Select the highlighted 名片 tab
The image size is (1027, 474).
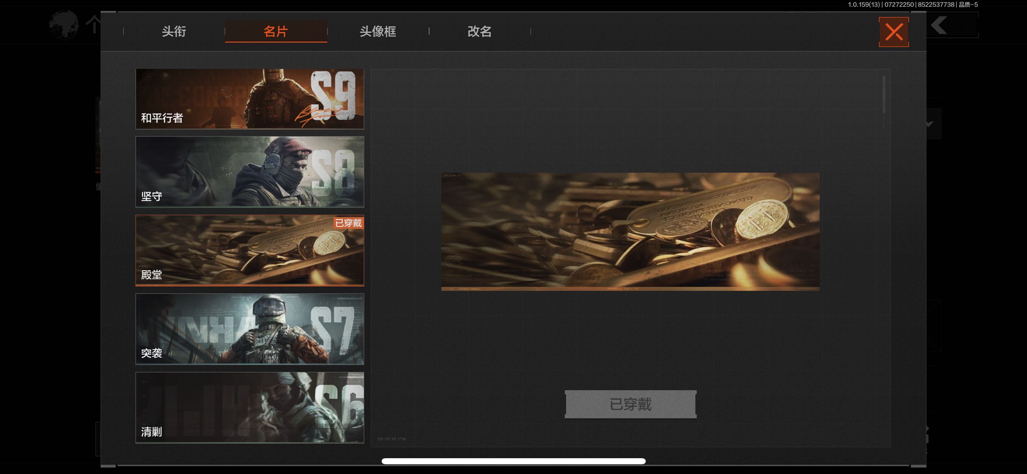click(276, 31)
